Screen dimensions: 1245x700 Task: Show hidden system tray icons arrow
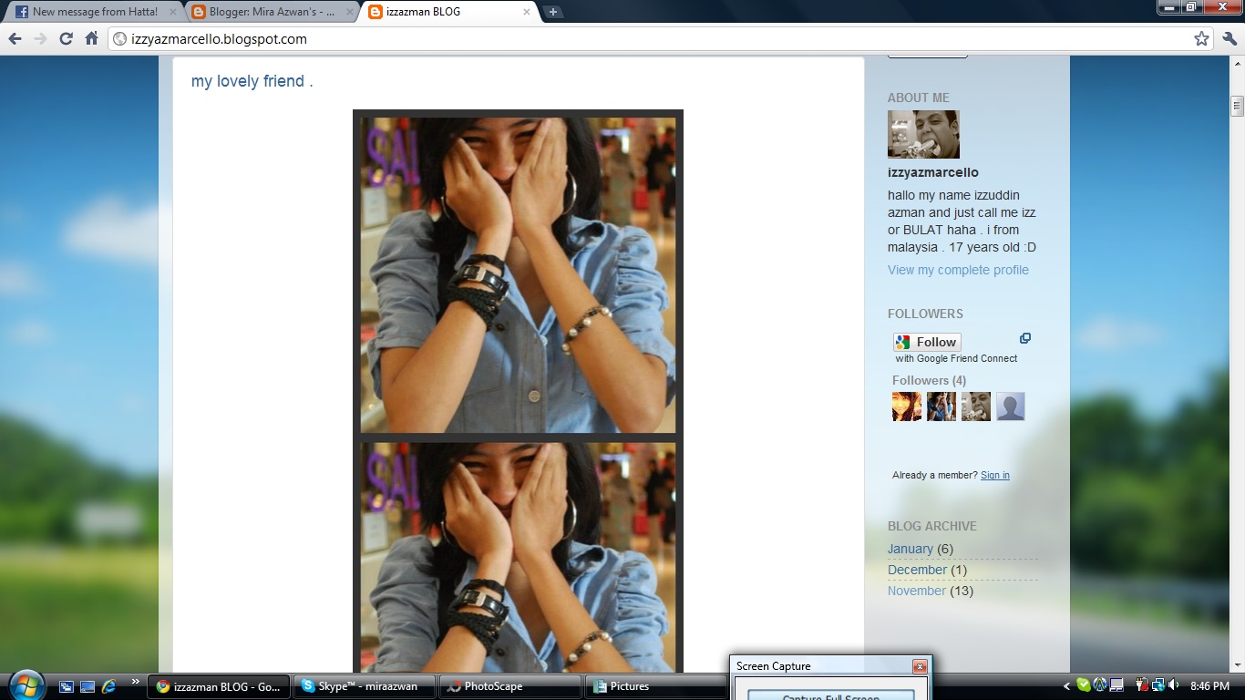pyautogui.click(x=1067, y=686)
